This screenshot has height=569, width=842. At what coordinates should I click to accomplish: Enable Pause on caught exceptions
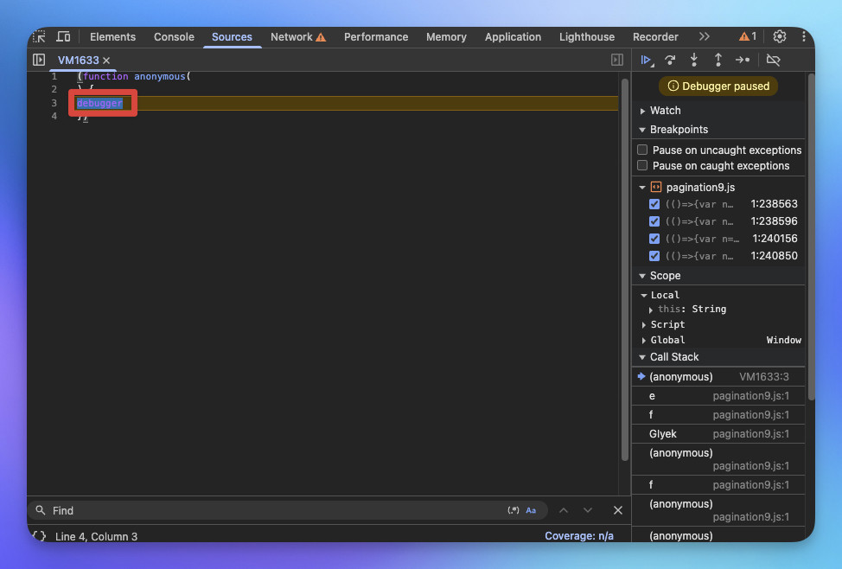coord(642,165)
